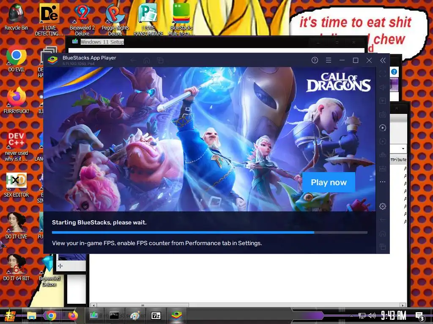Open the Recycle Bin desktop icon
433x324 pixels.
click(16, 16)
